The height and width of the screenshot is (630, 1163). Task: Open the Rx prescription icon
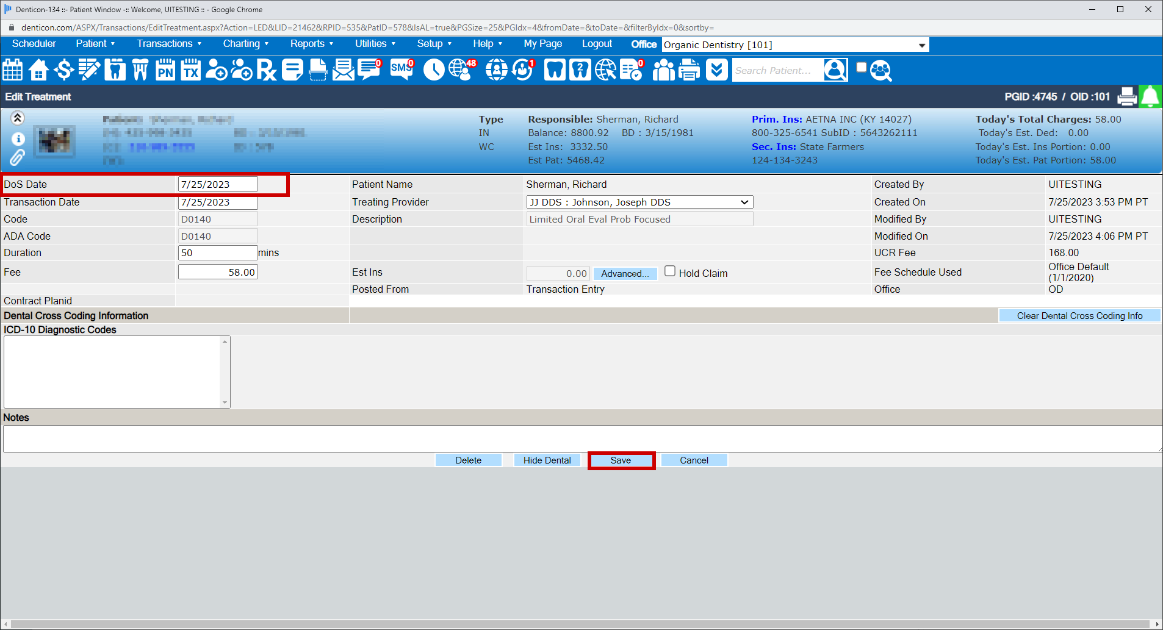266,70
